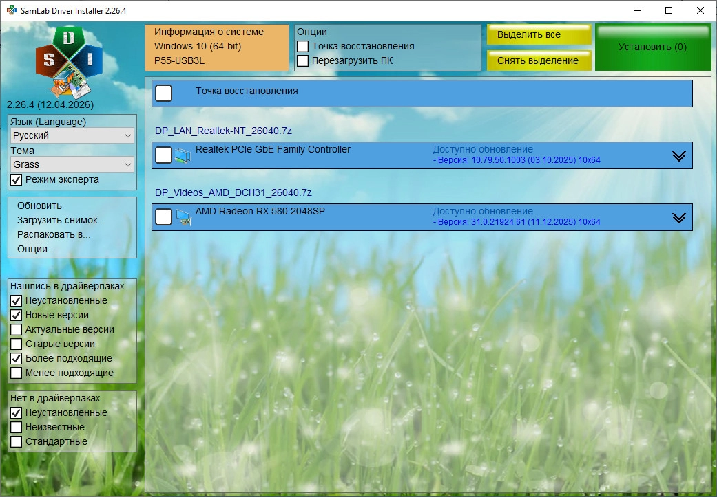
Task: Enable the Перезагрузить ПК option
Action: pyautogui.click(x=303, y=60)
